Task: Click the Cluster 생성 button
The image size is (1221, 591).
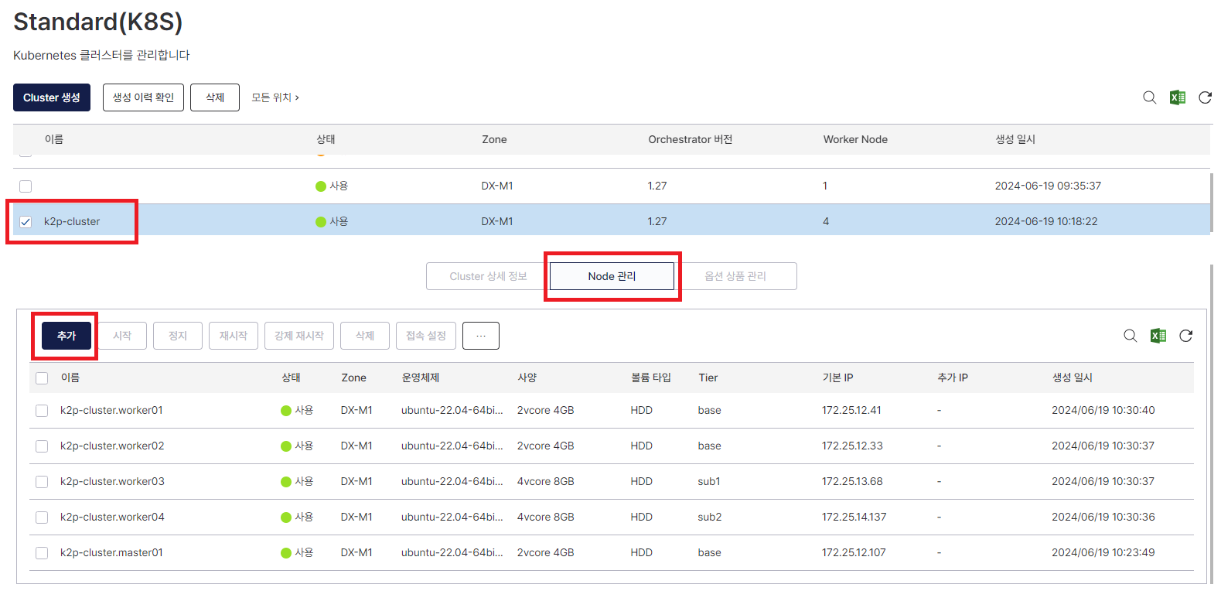Action: [52, 97]
